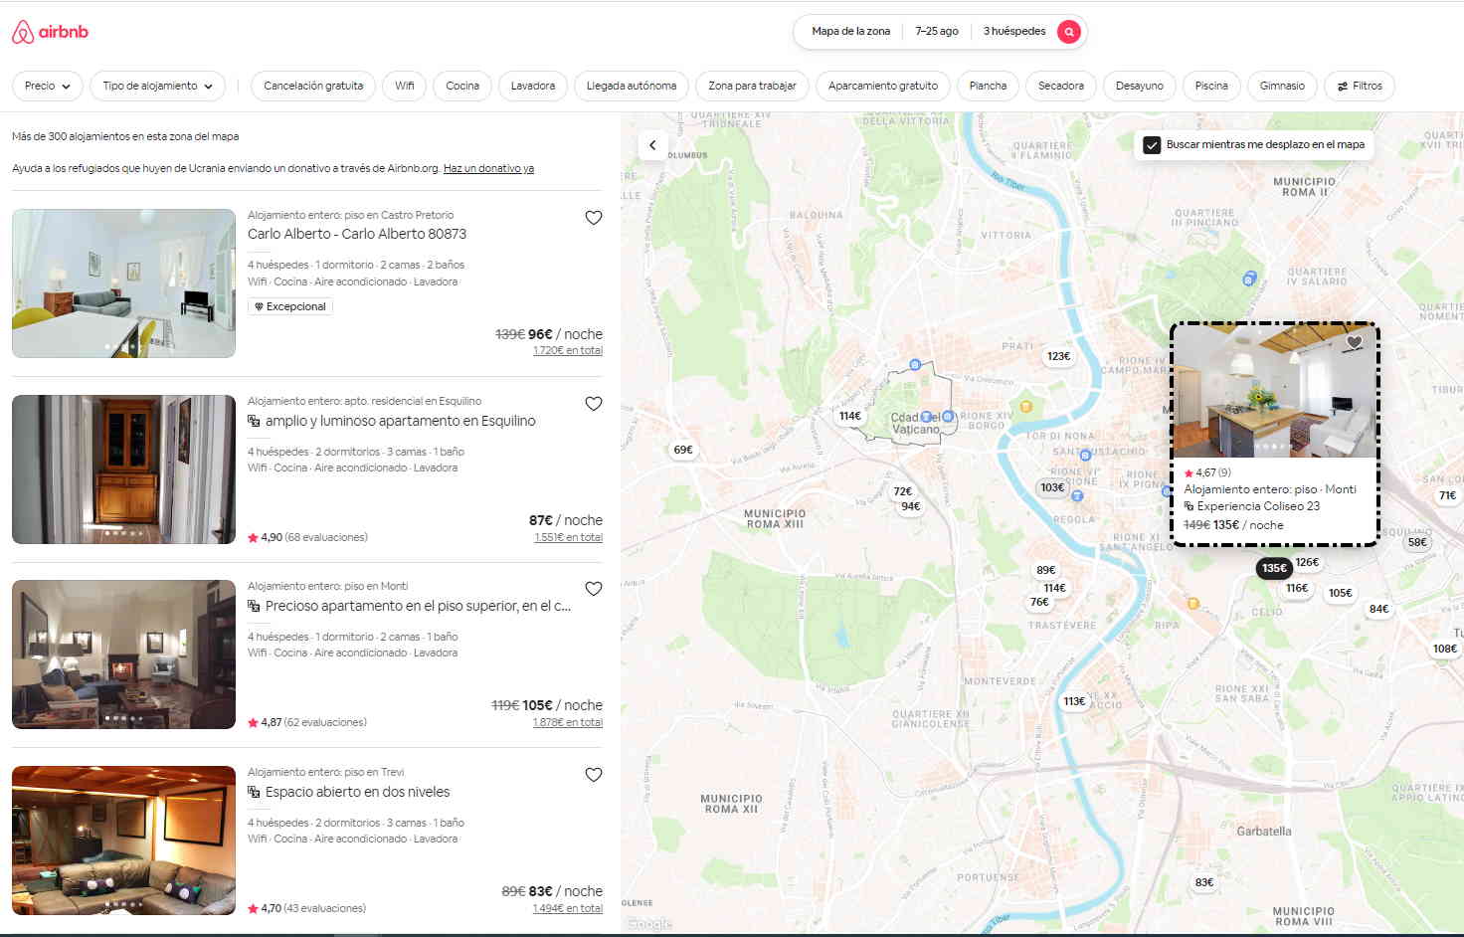Viewport: 1464px width, 937px height.
Task: Save Experiencia Coliseo 23 via map card heart
Action: pyautogui.click(x=1354, y=342)
